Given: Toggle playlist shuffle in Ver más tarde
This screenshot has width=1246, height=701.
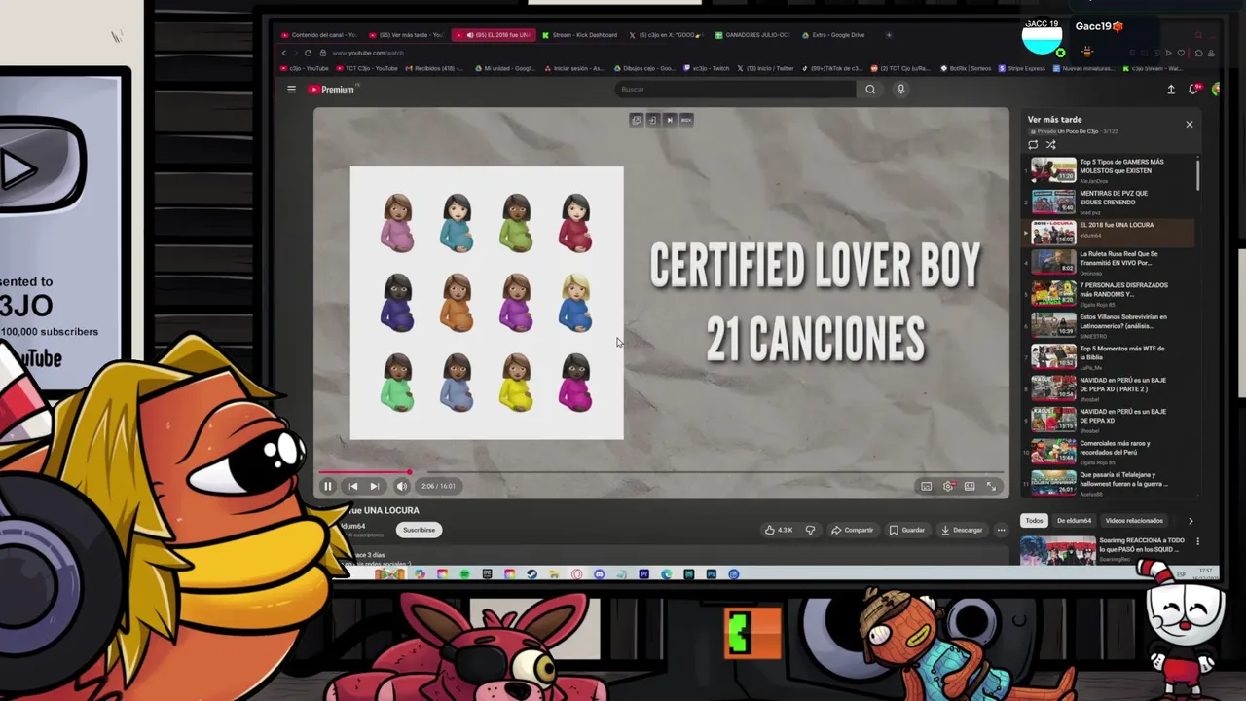Looking at the screenshot, I should coord(1051,145).
